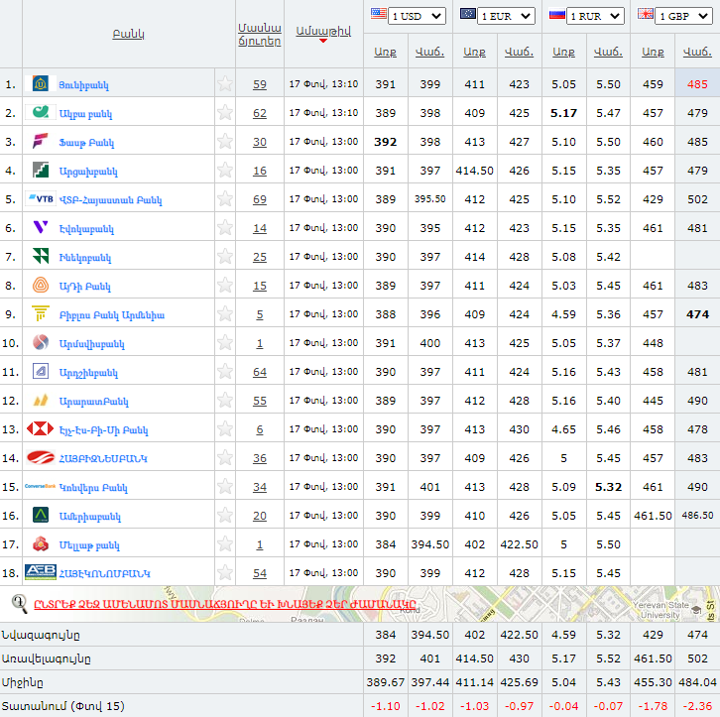
Task: Open the 1 GBP currency dropdown
Action: (x=683, y=16)
